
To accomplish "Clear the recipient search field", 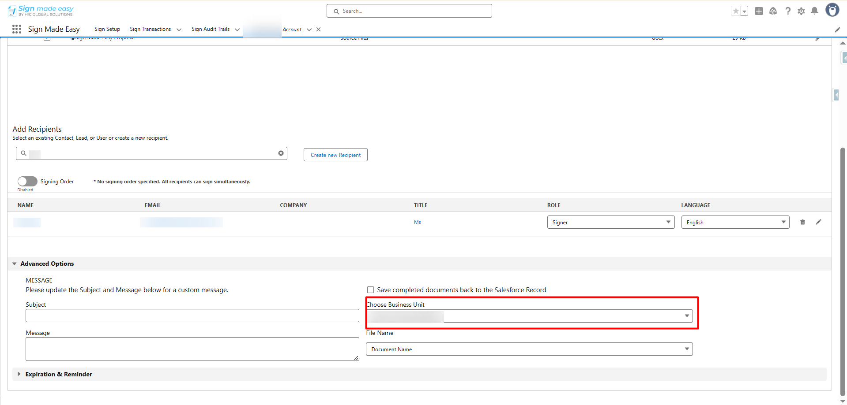I will (x=281, y=153).
